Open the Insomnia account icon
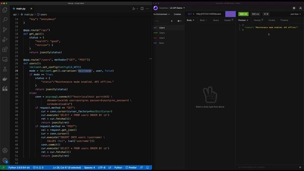Viewport: 304px width, 171px height. (x=300, y=8)
